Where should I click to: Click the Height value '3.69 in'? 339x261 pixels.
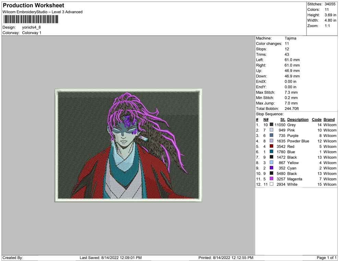[x=330, y=15]
